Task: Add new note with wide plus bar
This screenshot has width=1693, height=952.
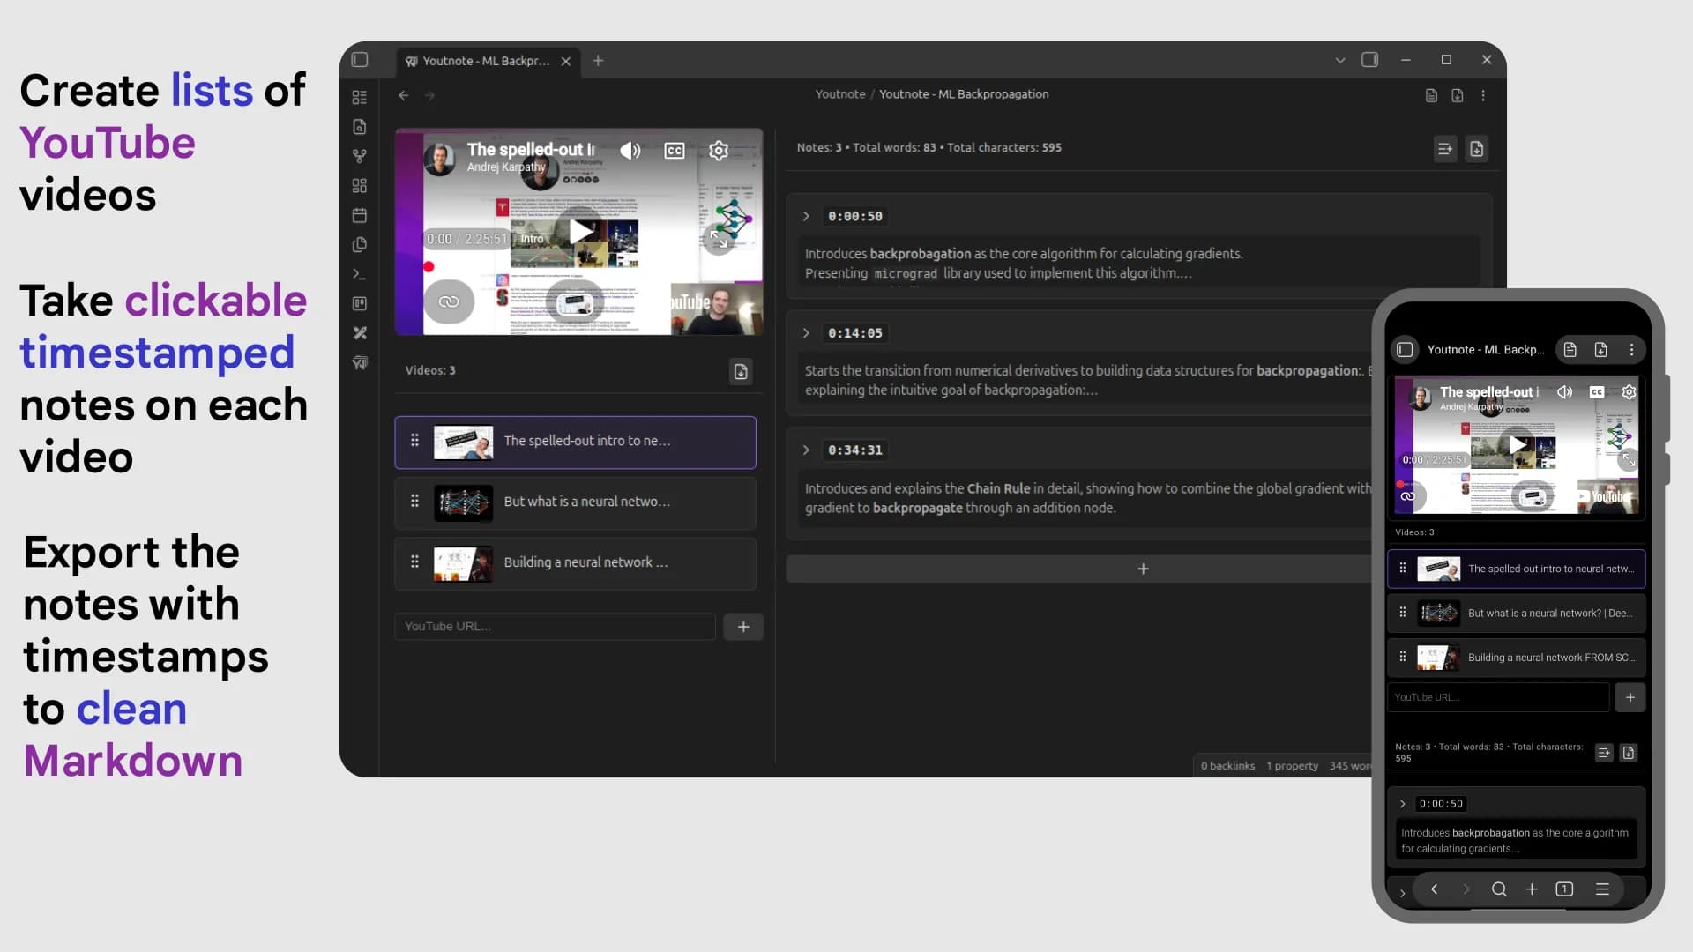Action: point(1079,569)
